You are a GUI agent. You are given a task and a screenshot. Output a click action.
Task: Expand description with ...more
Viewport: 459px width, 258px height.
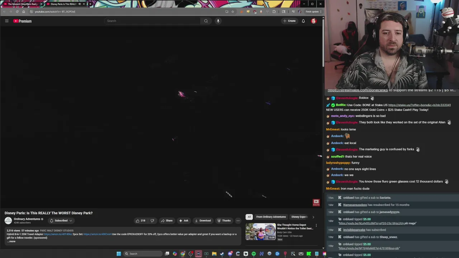[11, 242]
